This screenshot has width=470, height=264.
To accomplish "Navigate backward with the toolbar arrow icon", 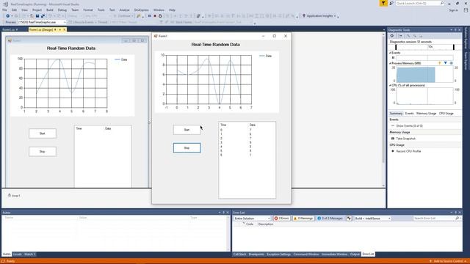I will coord(8,16).
